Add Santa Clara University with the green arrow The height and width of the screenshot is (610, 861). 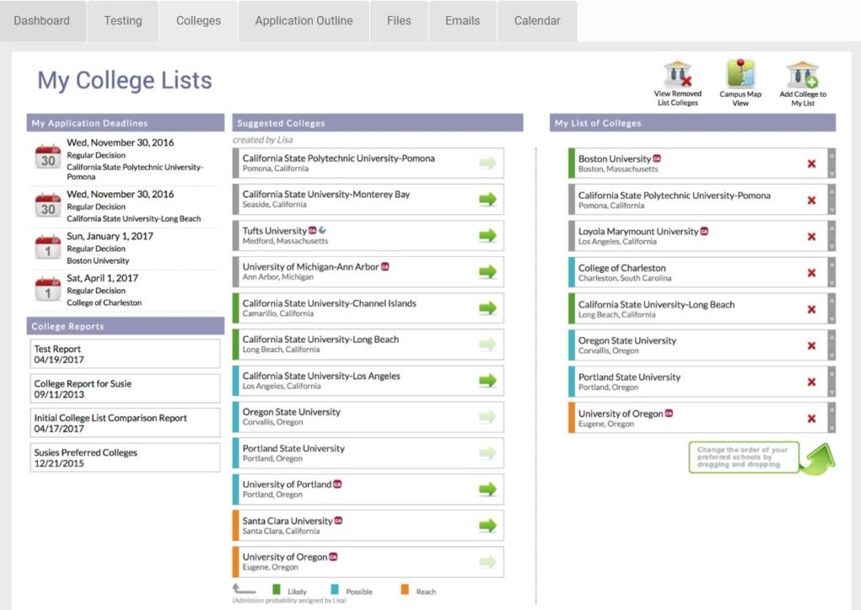tap(487, 525)
